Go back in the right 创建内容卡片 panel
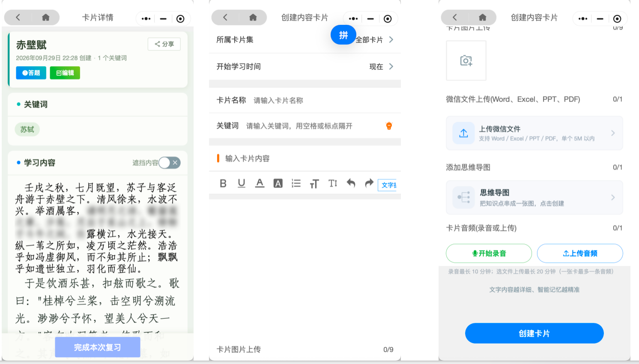This screenshot has height=364, width=639. coord(455,18)
